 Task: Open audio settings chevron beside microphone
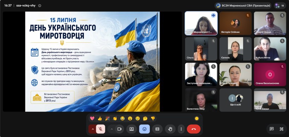tap(93, 129)
